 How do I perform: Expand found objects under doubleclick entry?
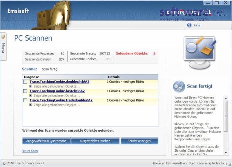coord(31,86)
